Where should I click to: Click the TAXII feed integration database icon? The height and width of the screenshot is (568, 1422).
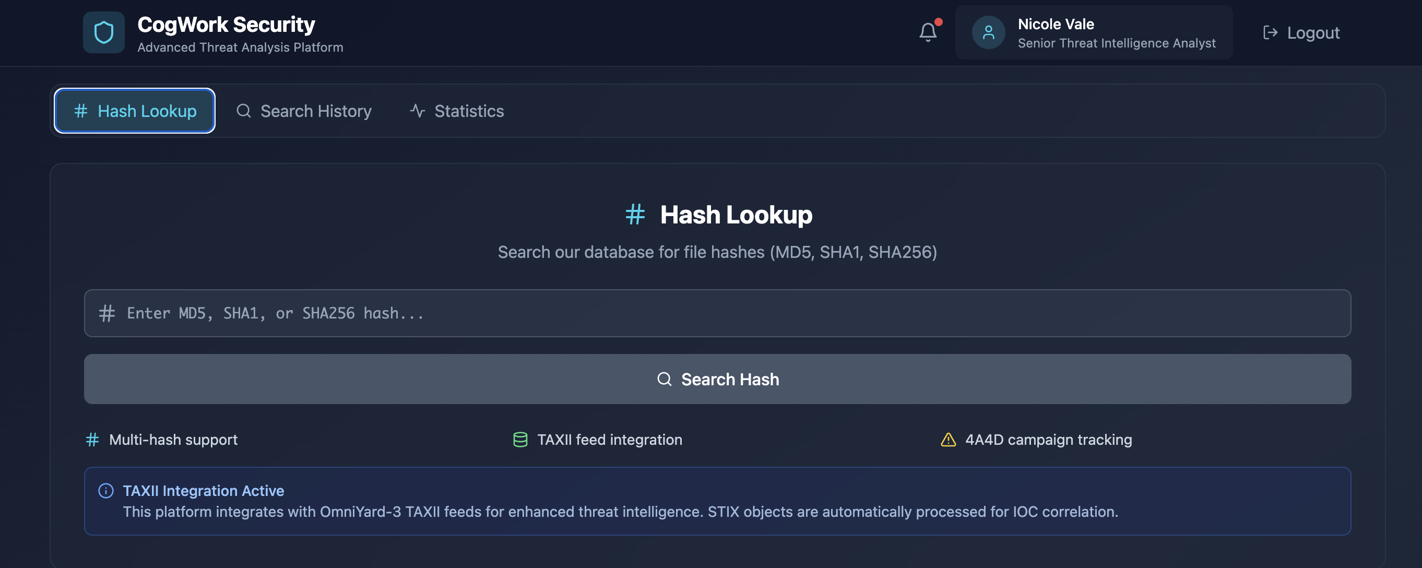[519, 440]
